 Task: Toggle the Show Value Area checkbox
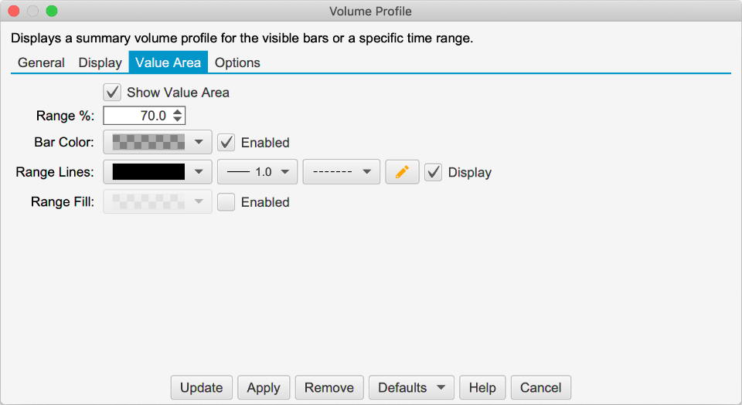113,92
